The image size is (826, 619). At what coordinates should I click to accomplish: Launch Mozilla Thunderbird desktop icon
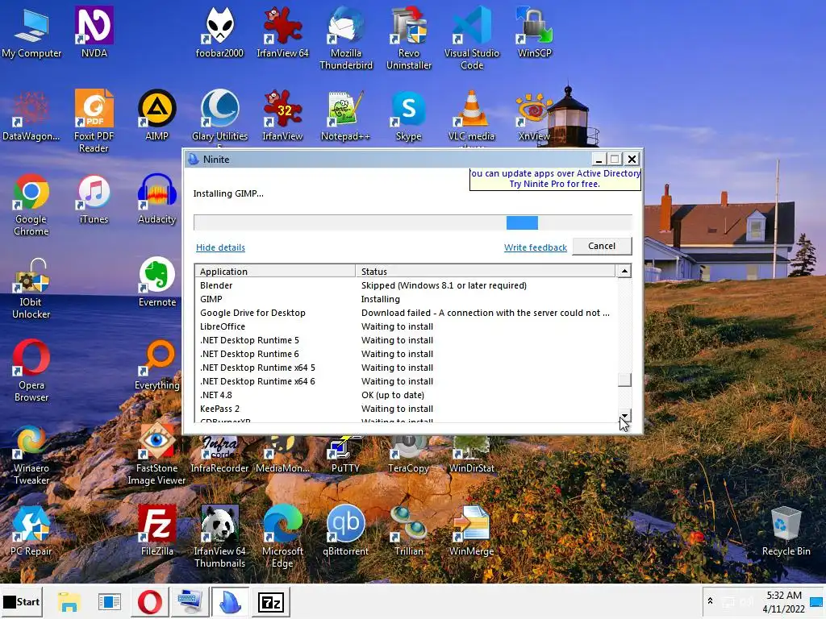coord(345,38)
